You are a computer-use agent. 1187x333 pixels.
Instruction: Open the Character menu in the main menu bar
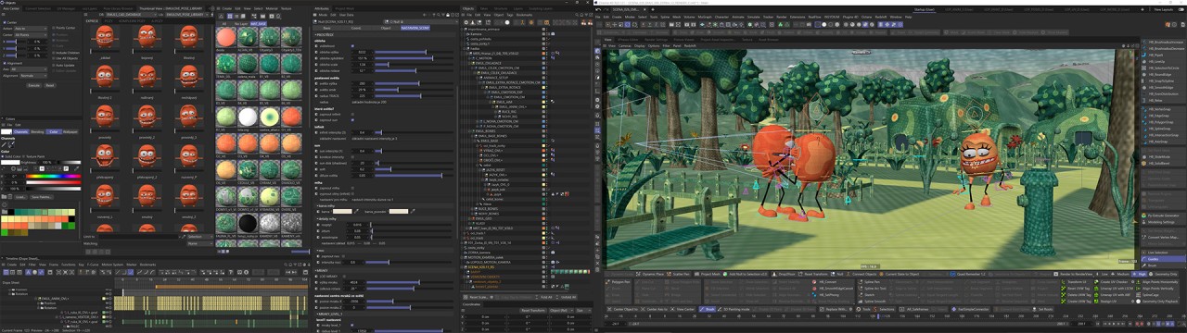[721, 17]
